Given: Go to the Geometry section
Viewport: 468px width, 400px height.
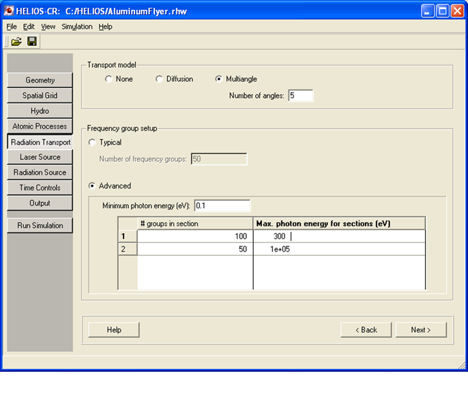Looking at the screenshot, I should pyautogui.click(x=40, y=80).
